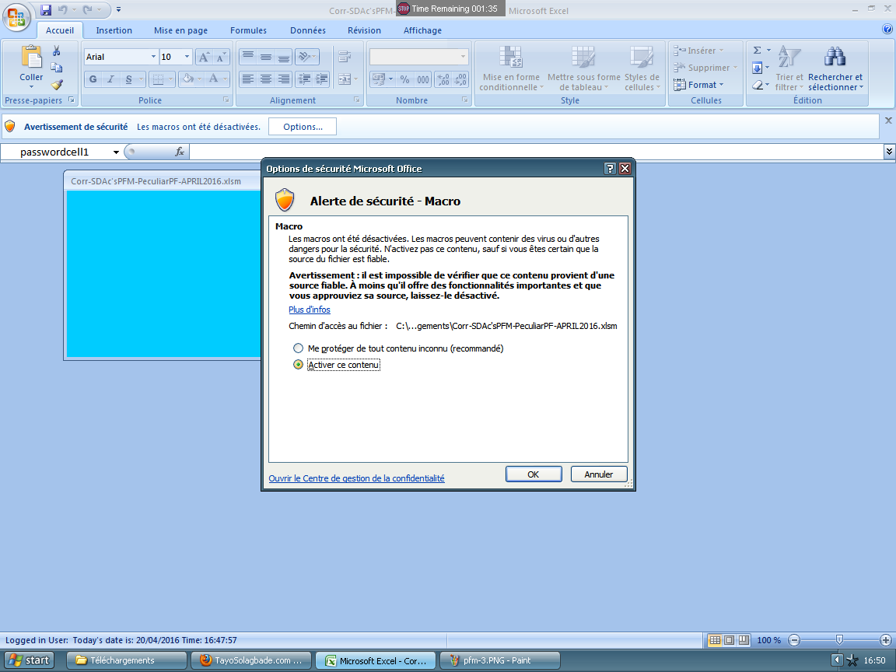Click the Coller paste icon

(x=31, y=57)
